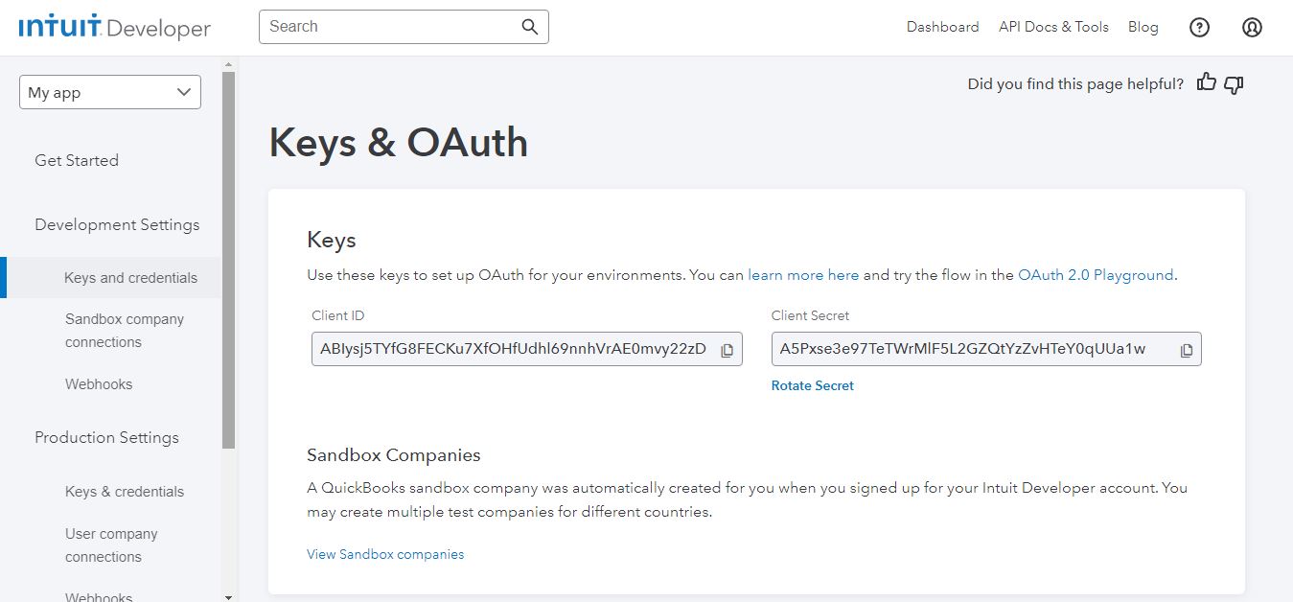Screen dimensions: 1293x602
Task: Open the My app dropdown
Action: tap(110, 92)
